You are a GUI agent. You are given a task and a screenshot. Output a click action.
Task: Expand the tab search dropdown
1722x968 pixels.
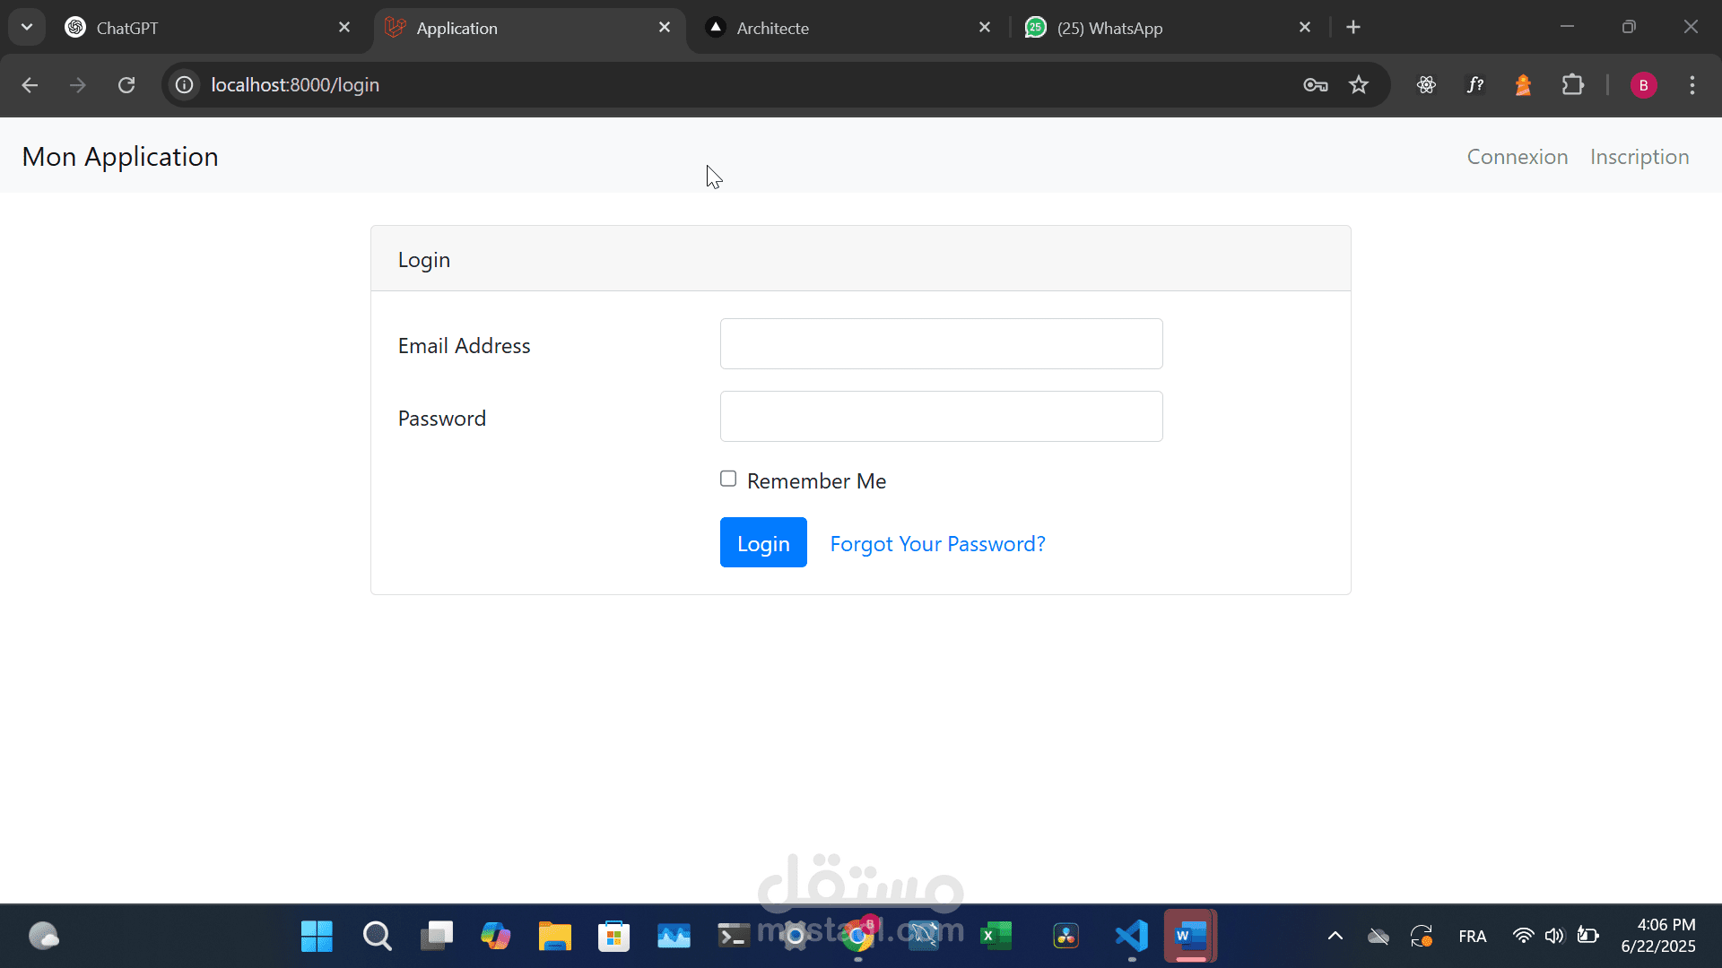point(27,27)
